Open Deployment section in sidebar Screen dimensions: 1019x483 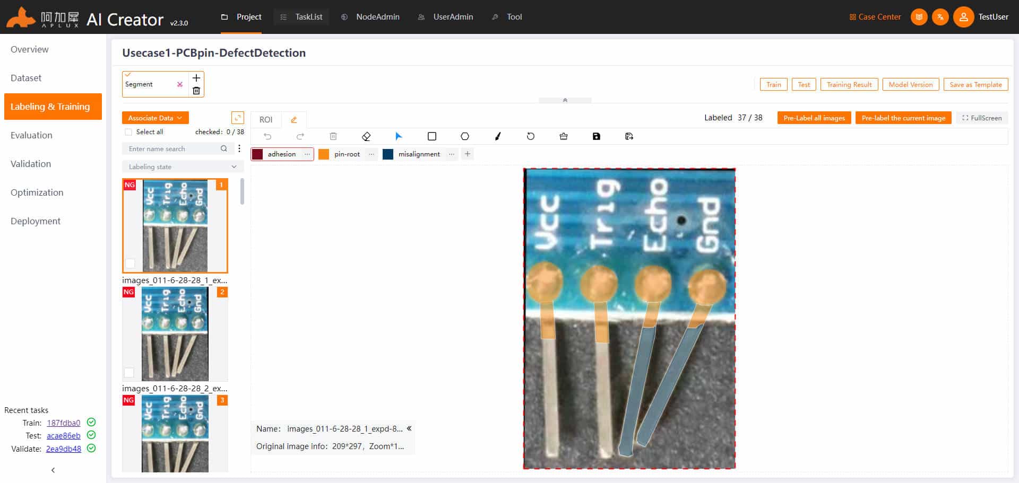tap(36, 221)
